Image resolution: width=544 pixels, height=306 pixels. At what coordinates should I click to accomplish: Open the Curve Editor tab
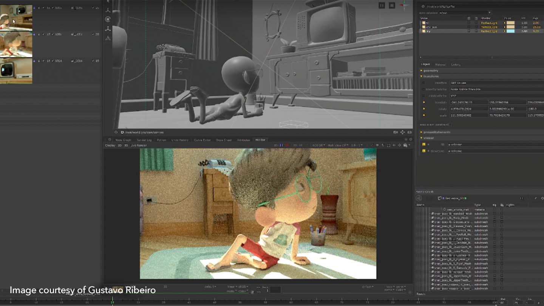(202, 140)
